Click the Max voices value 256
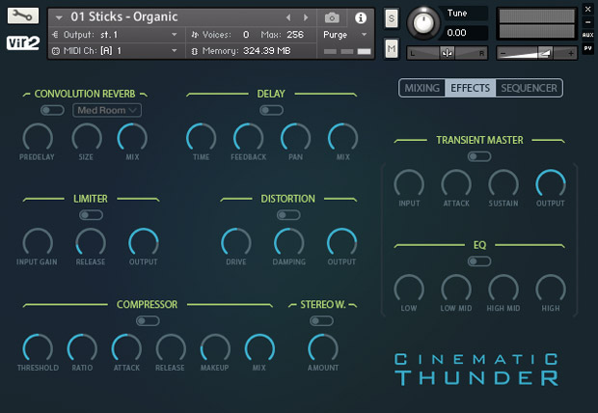 point(295,35)
